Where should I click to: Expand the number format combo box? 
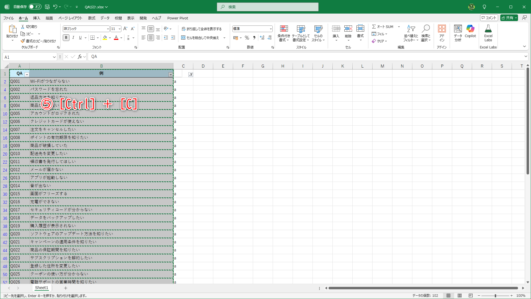point(270,29)
